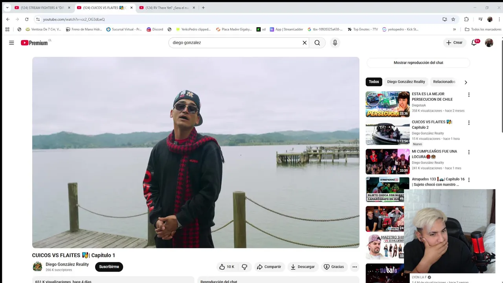Open App StreamLadder bookmark
Screen dimensions: 503x283
pos(286,29)
